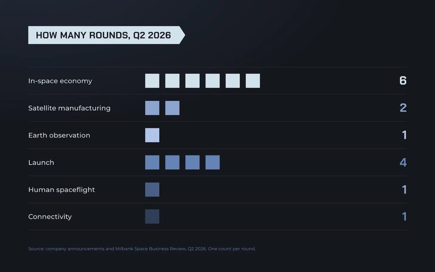Image resolution: width=435 pixels, height=272 pixels.
Task: Click the 'Earth observation' label
Action: 59,135
